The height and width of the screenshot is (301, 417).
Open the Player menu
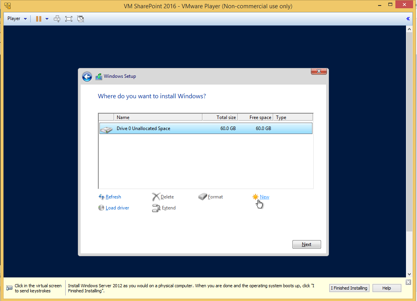pos(17,18)
